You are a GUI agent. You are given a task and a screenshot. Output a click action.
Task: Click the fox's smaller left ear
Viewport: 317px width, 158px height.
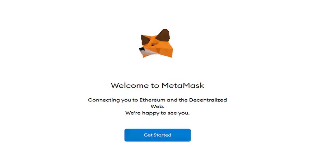[x=145, y=40]
